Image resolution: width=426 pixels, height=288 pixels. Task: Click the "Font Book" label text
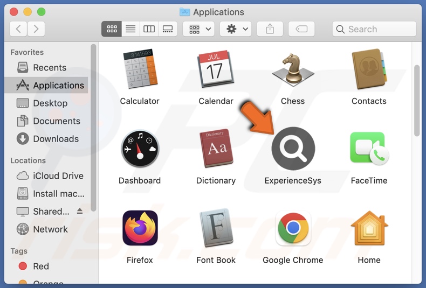tap(216, 260)
